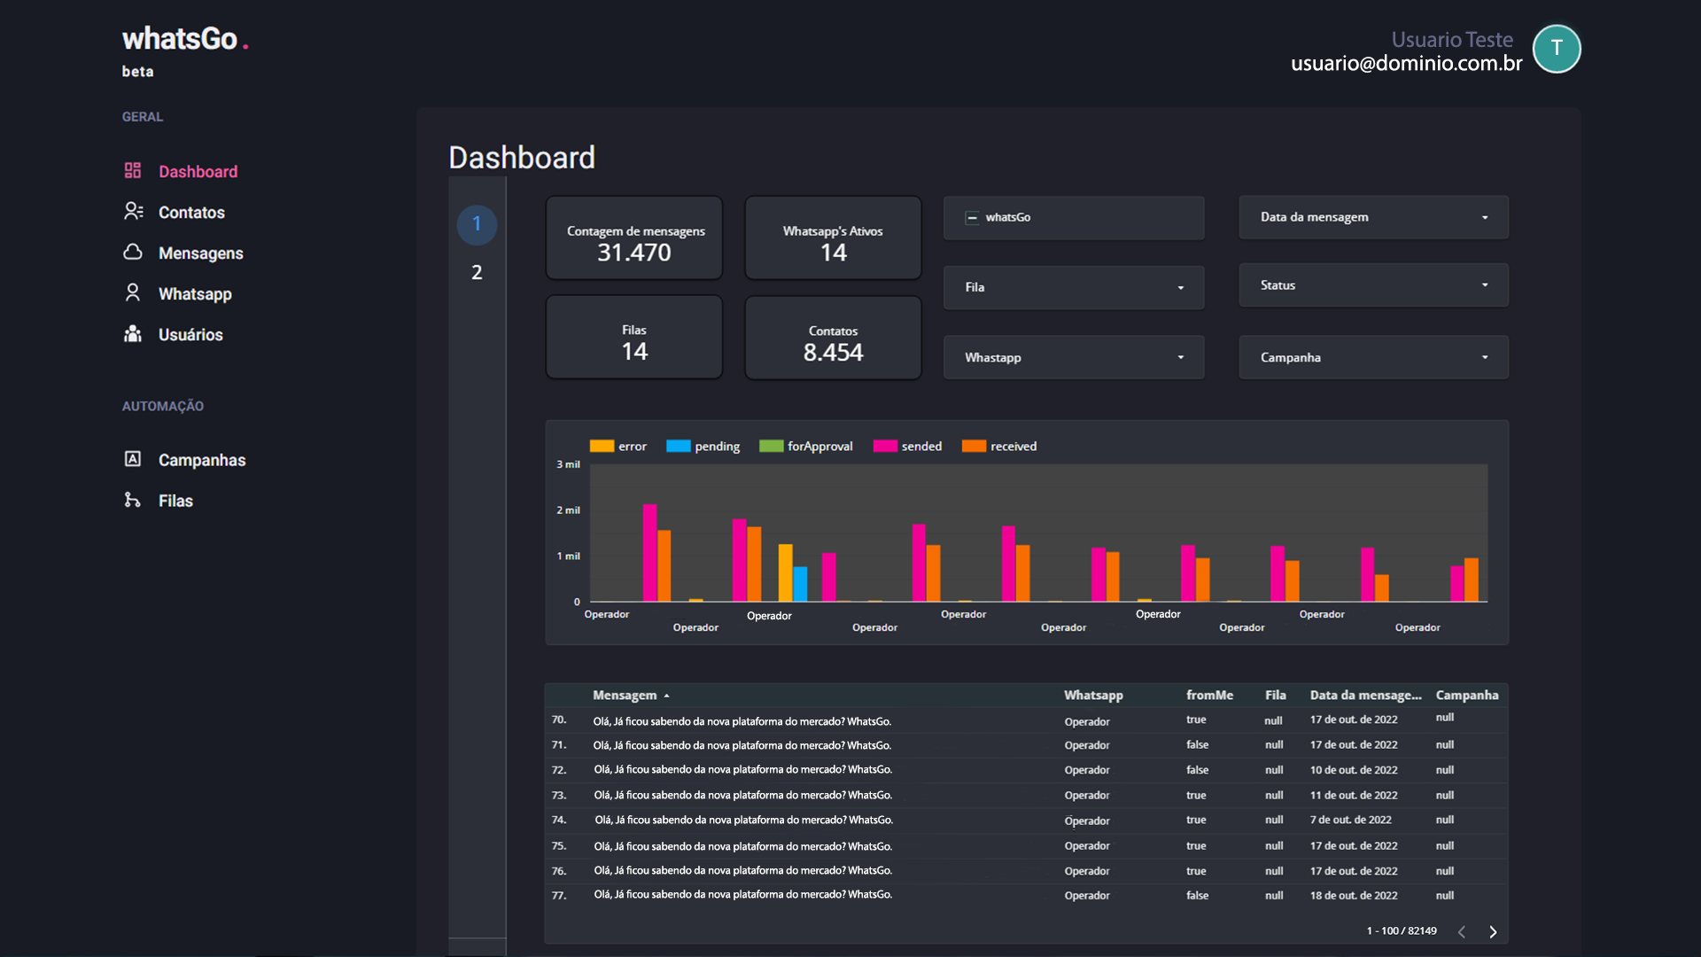The image size is (1701, 957).
Task: Click the forApproval legend green swatch
Action: [772, 446]
